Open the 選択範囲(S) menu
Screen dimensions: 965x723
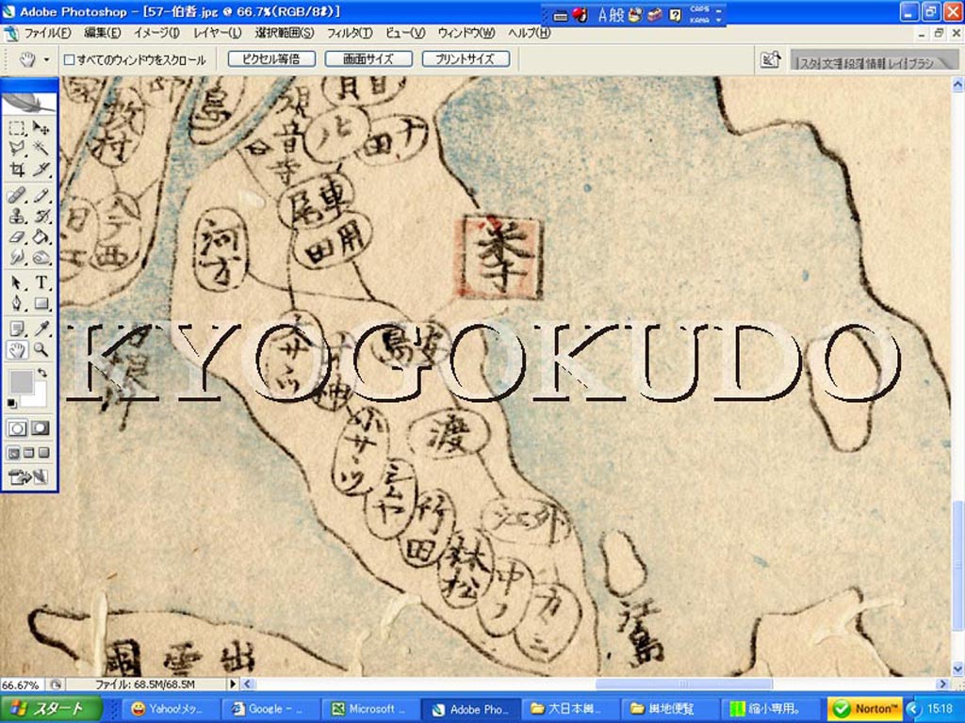click(285, 33)
